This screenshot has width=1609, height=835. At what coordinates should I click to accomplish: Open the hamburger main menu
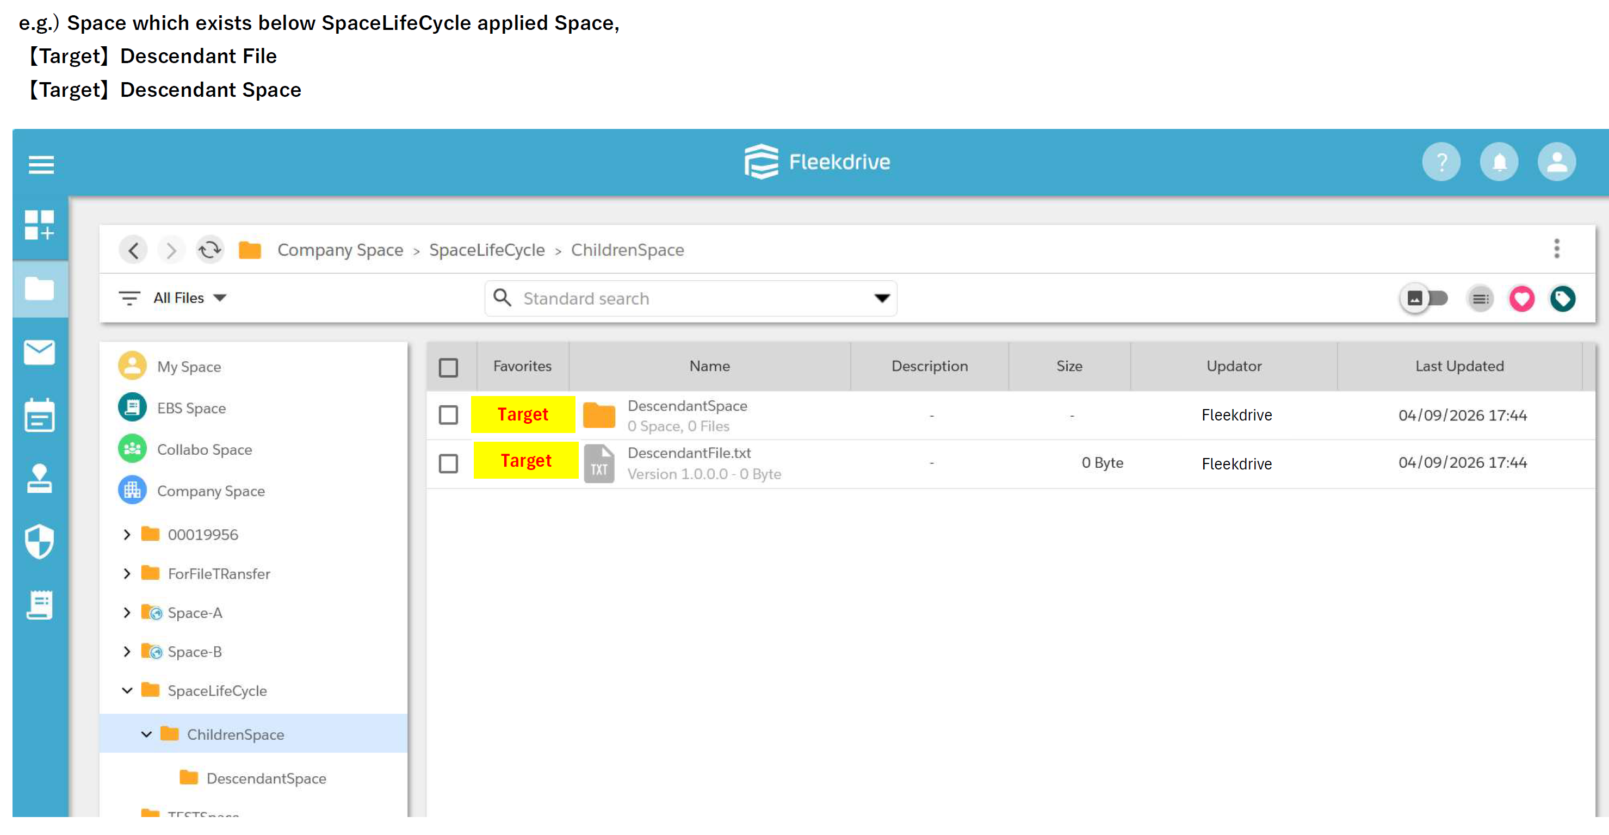(x=41, y=165)
